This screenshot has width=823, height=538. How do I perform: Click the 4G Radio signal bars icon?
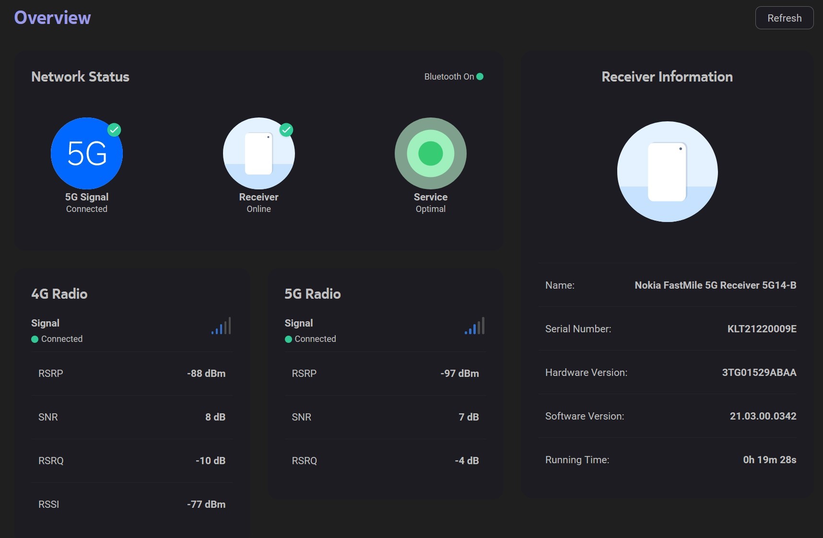pos(221,326)
